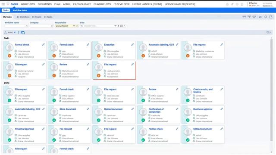Click the funnel filter icon in the toolbar

point(249,17)
